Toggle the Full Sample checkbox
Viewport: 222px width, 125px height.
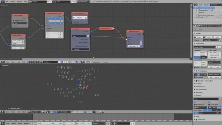point(195,77)
